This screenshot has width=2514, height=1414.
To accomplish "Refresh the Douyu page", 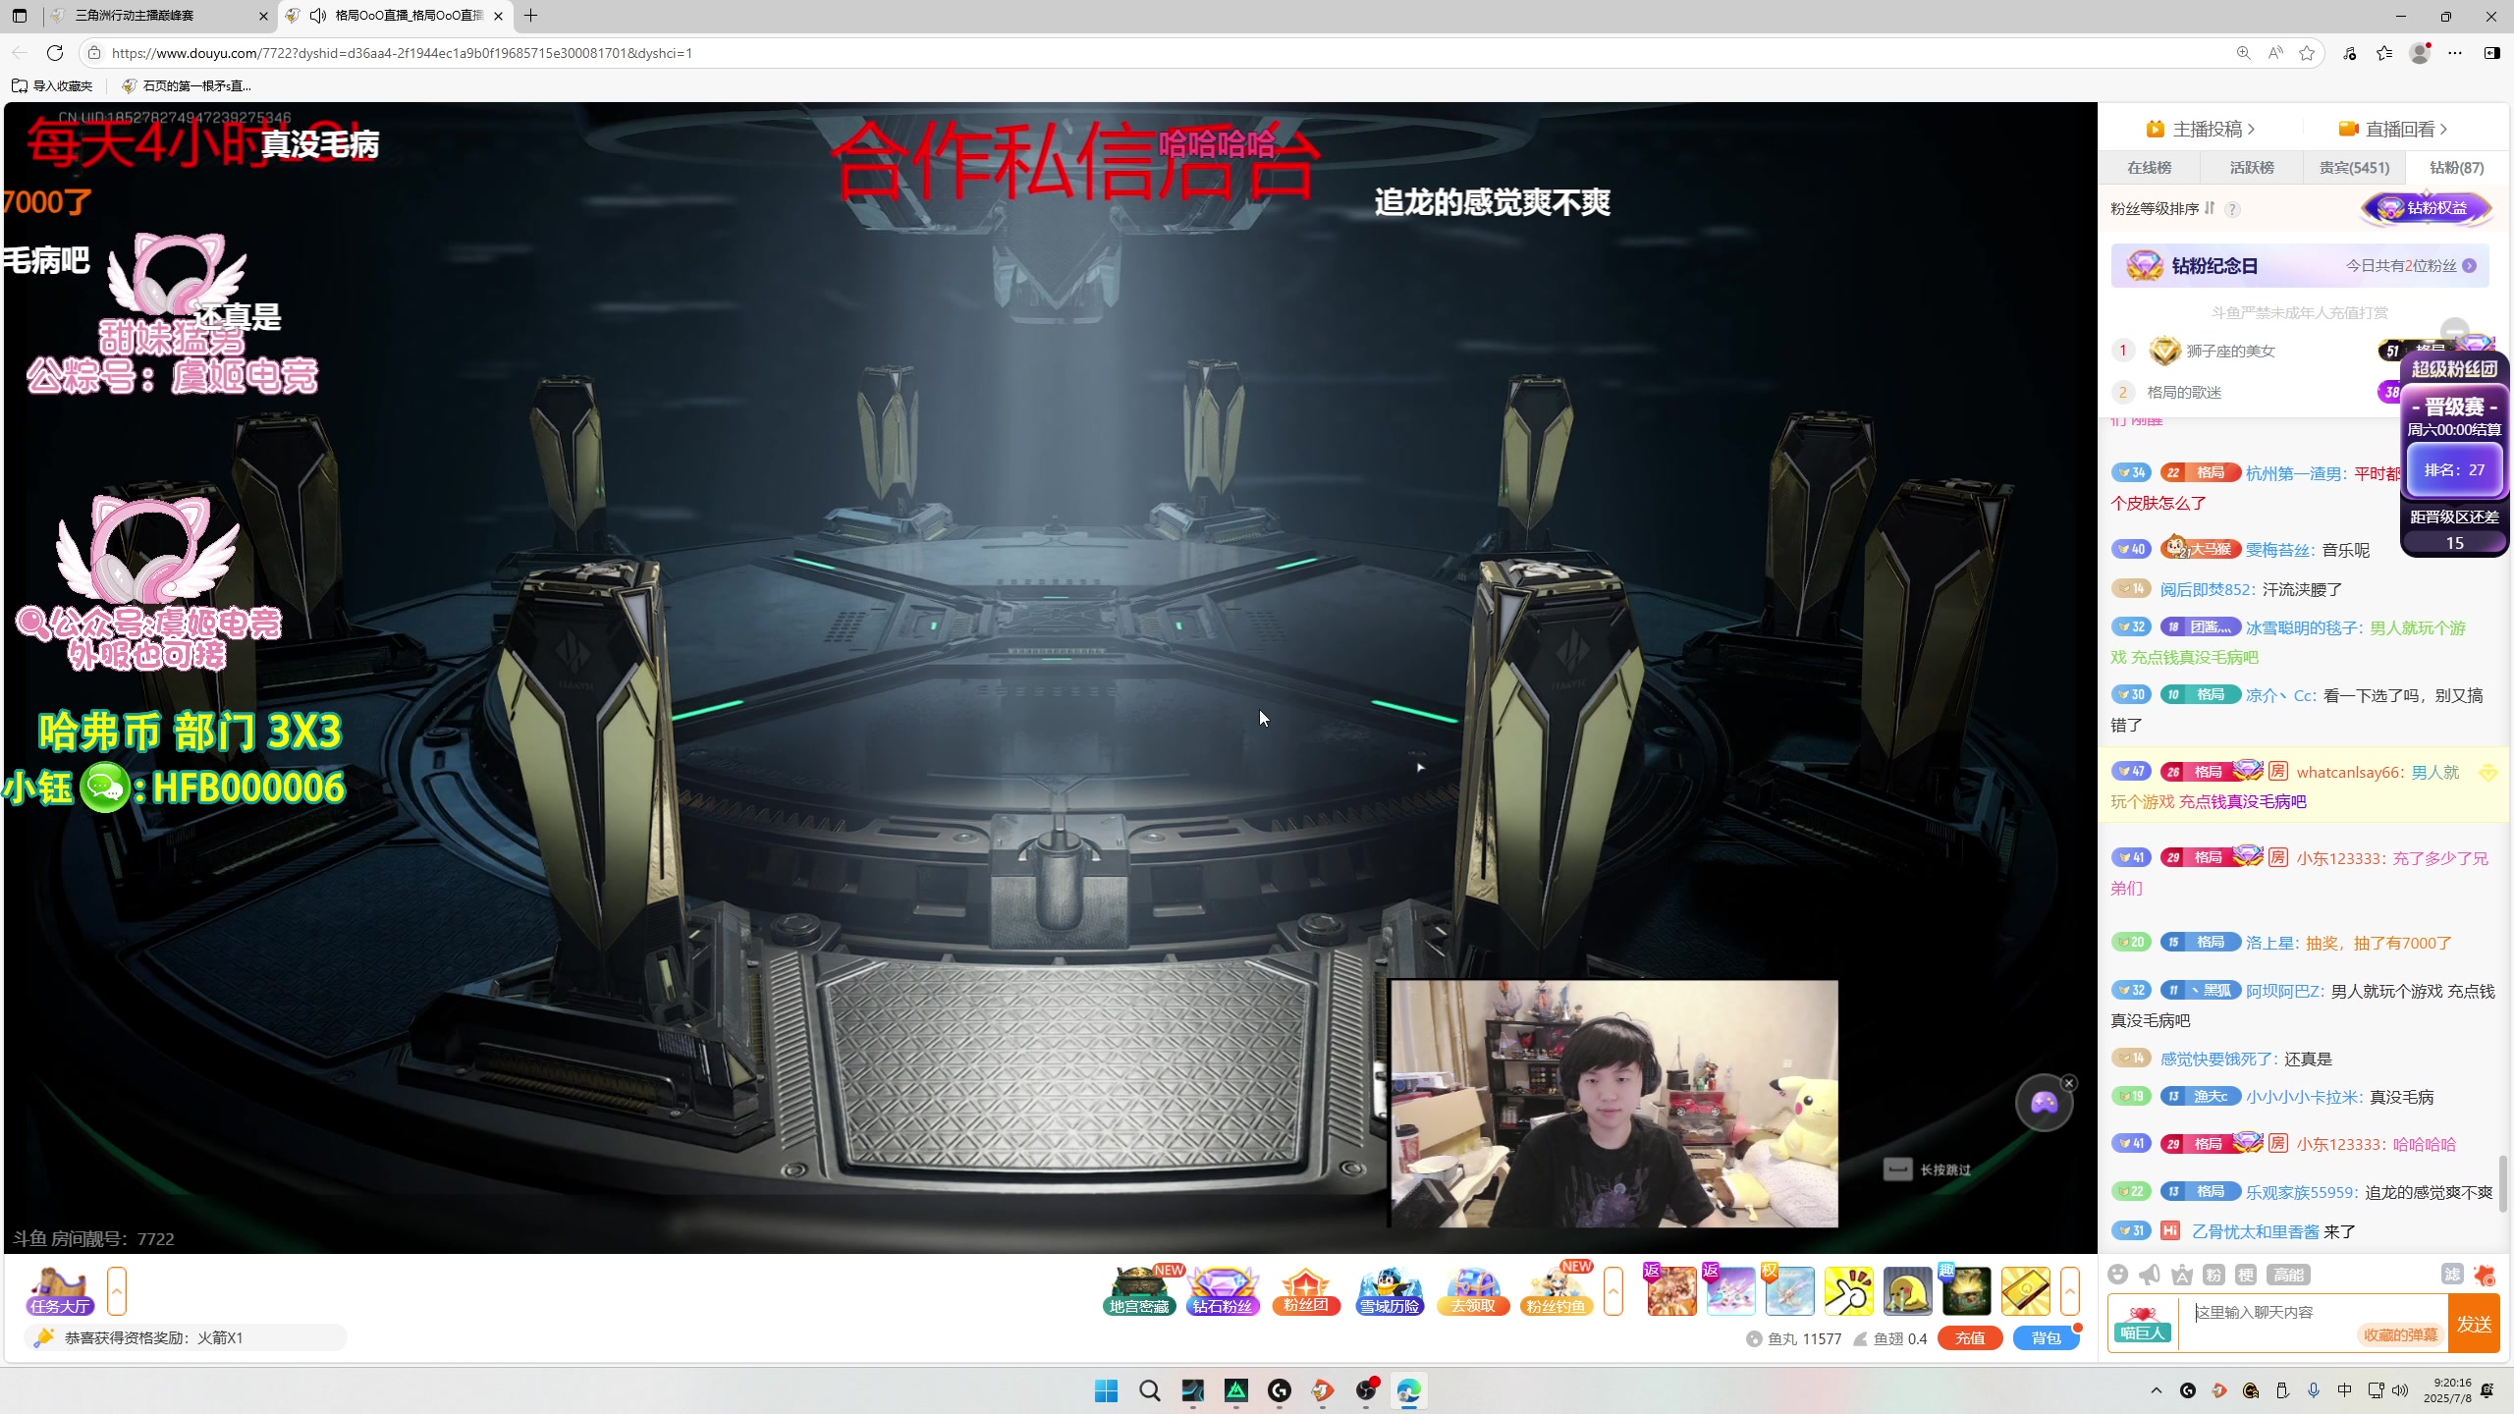I will (55, 53).
